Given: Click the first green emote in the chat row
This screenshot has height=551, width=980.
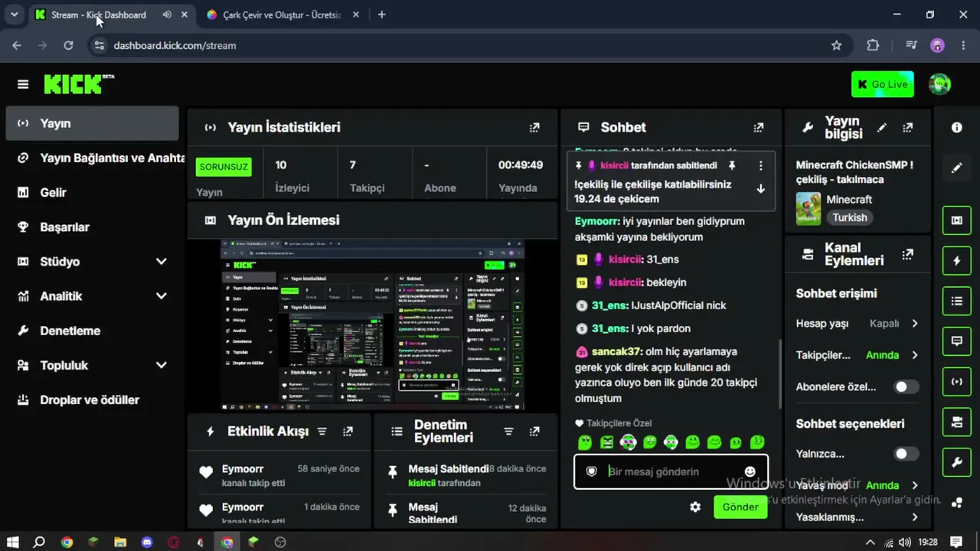Looking at the screenshot, I should (x=585, y=442).
